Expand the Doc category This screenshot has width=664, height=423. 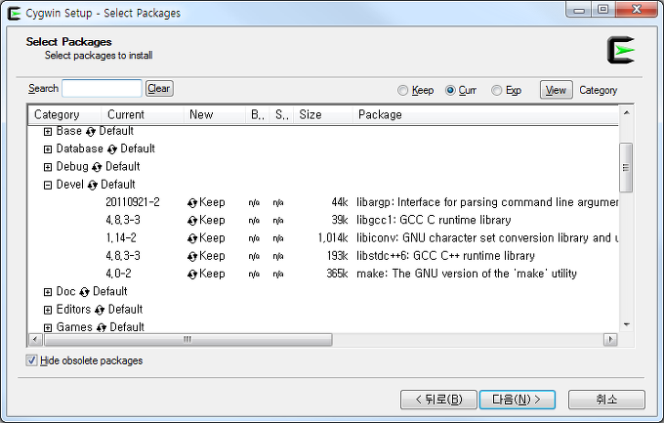tap(48, 292)
